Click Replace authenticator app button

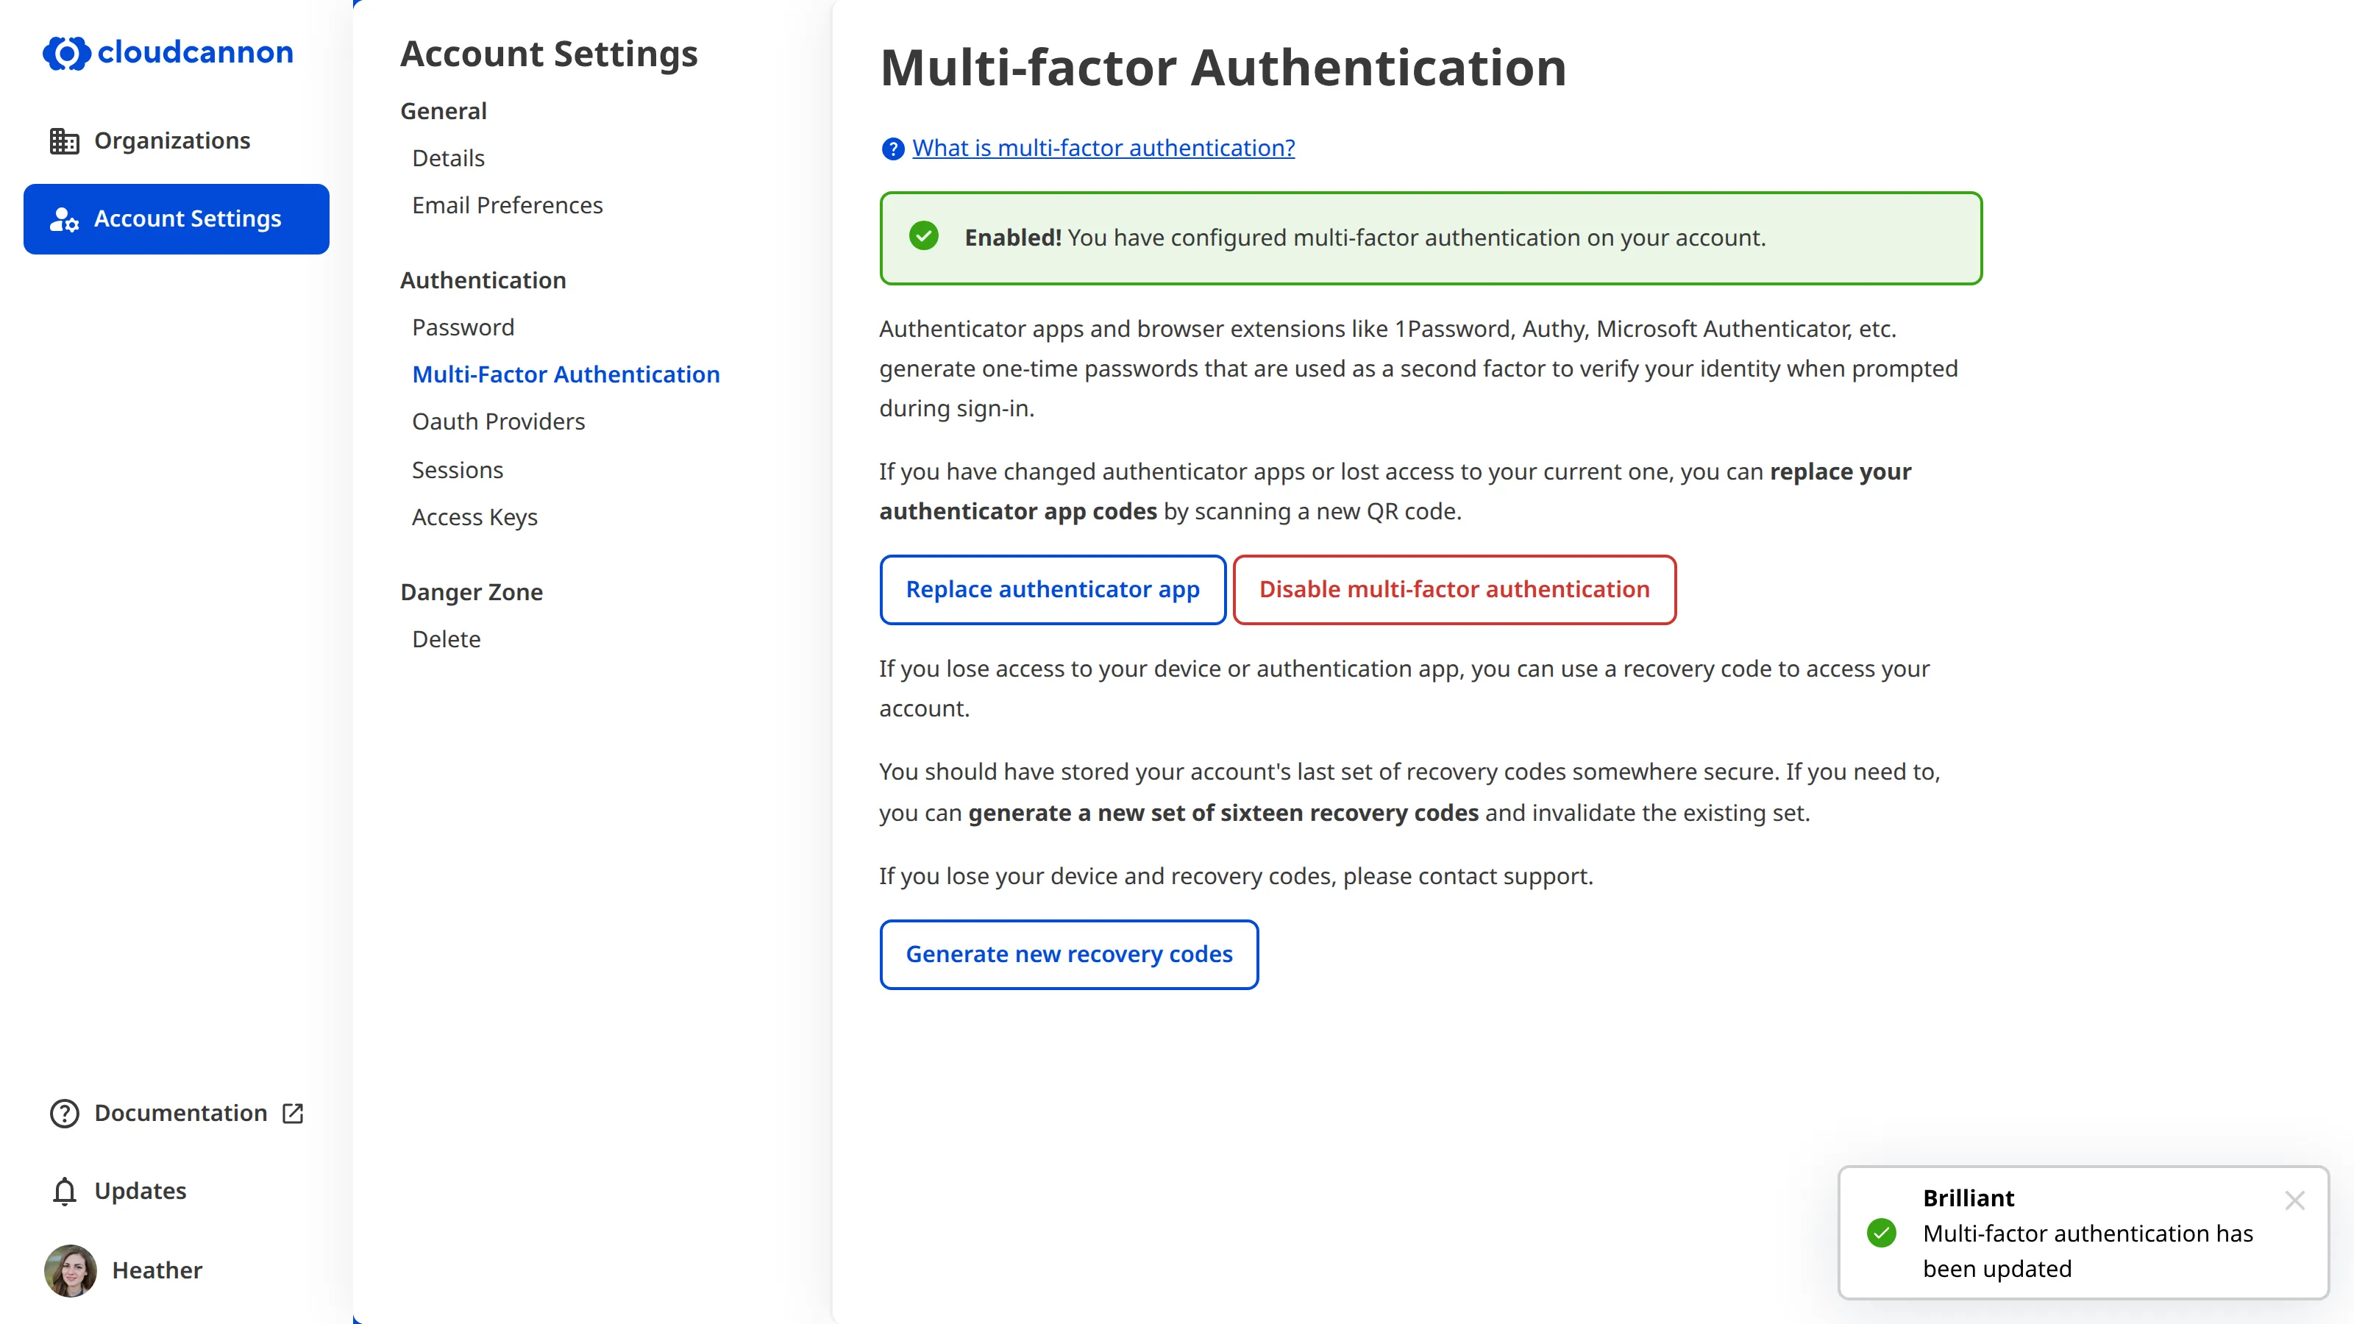tap(1053, 590)
